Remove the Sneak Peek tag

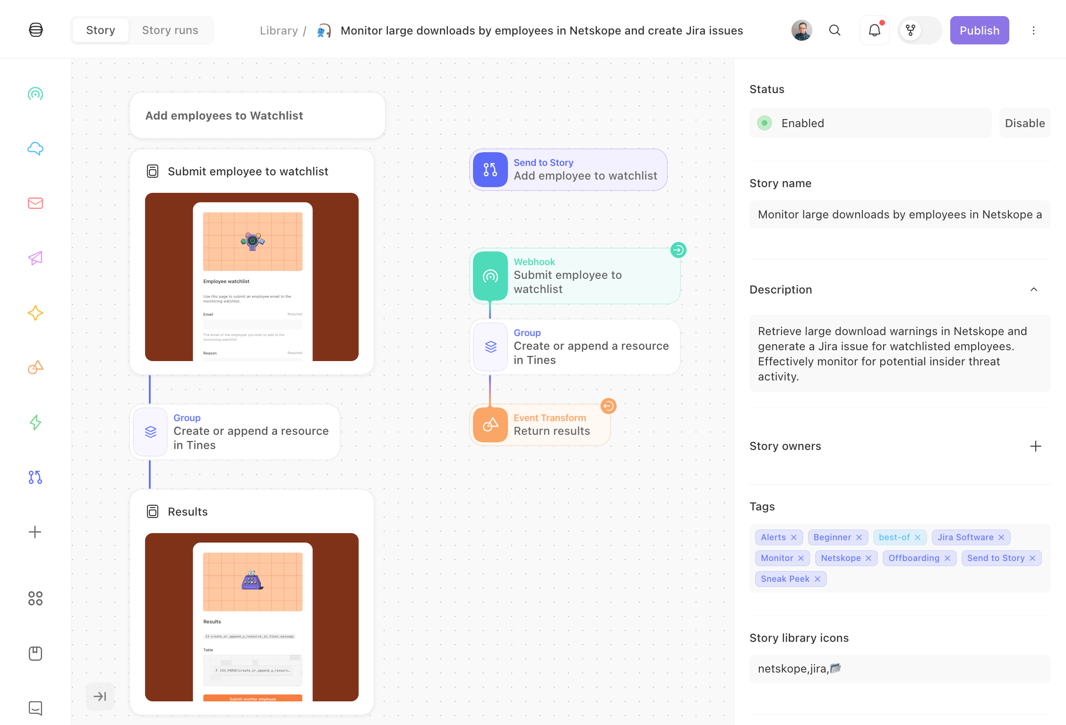pos(817,579)
